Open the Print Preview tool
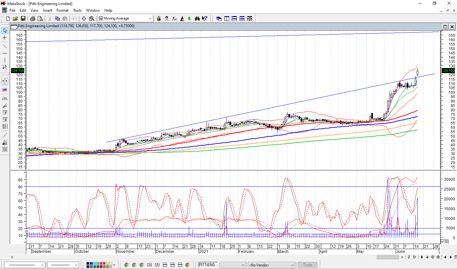This screenshot has height=269, width=457. (x=40, y=19)
